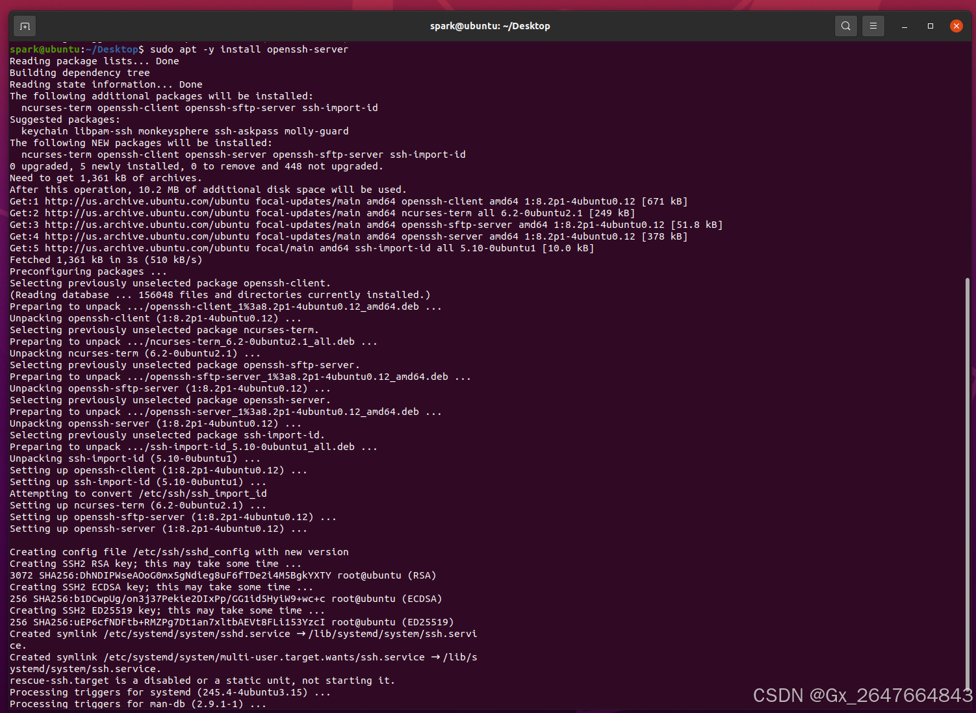Click the prompt text 'spark@ubuntu'
This screenshot has width=976, height=713.
(44, 49)
